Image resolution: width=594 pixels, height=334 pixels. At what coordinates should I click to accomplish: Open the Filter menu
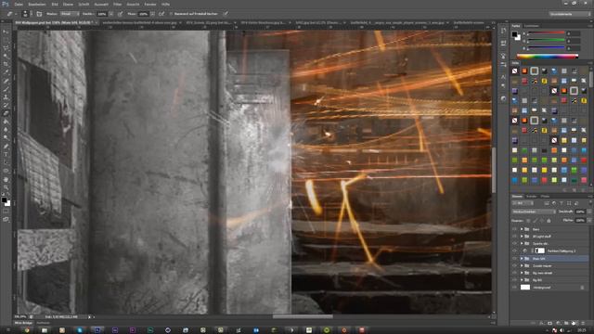[x=118, y=4]
